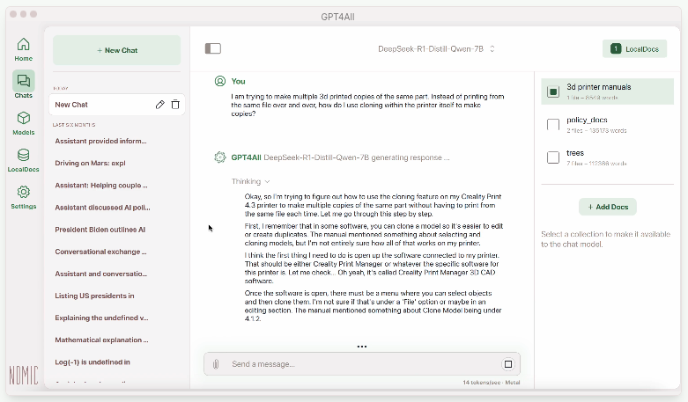Uncheck the 3d printer manuals collection
Screen dimensions: 688x402
tap(553, 91)
